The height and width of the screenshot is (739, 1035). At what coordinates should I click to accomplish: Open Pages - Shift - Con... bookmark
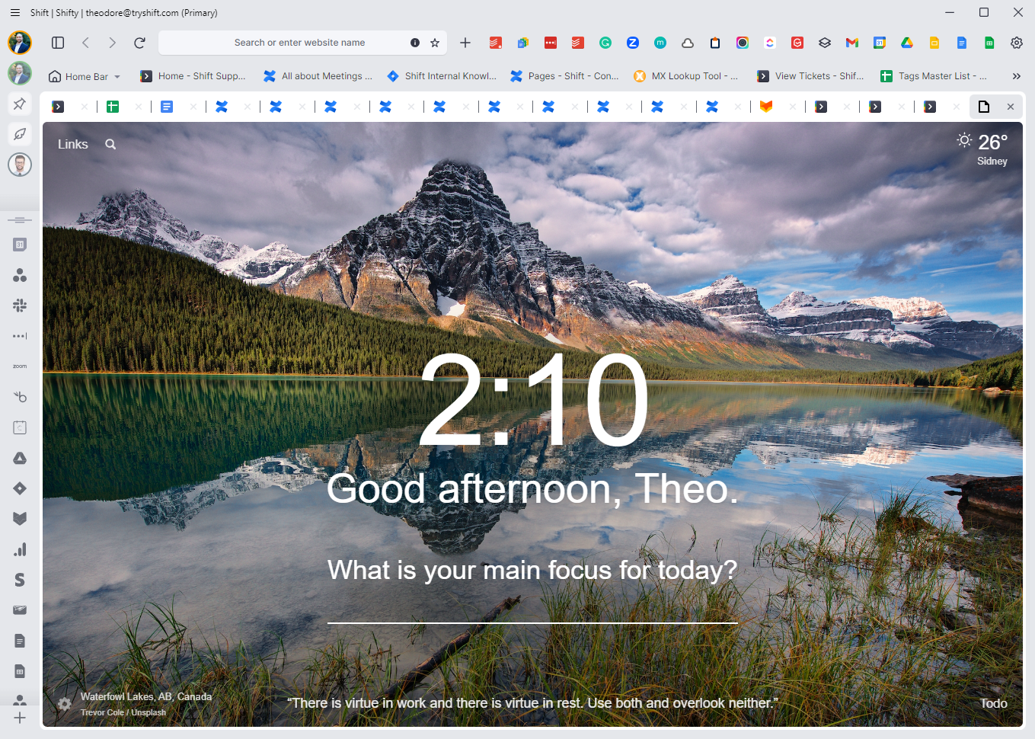[564, 76]
